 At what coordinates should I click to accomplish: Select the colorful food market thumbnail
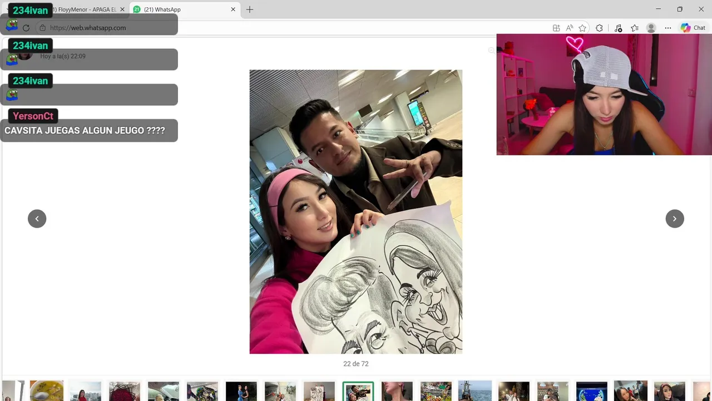(x=436, y=391)
